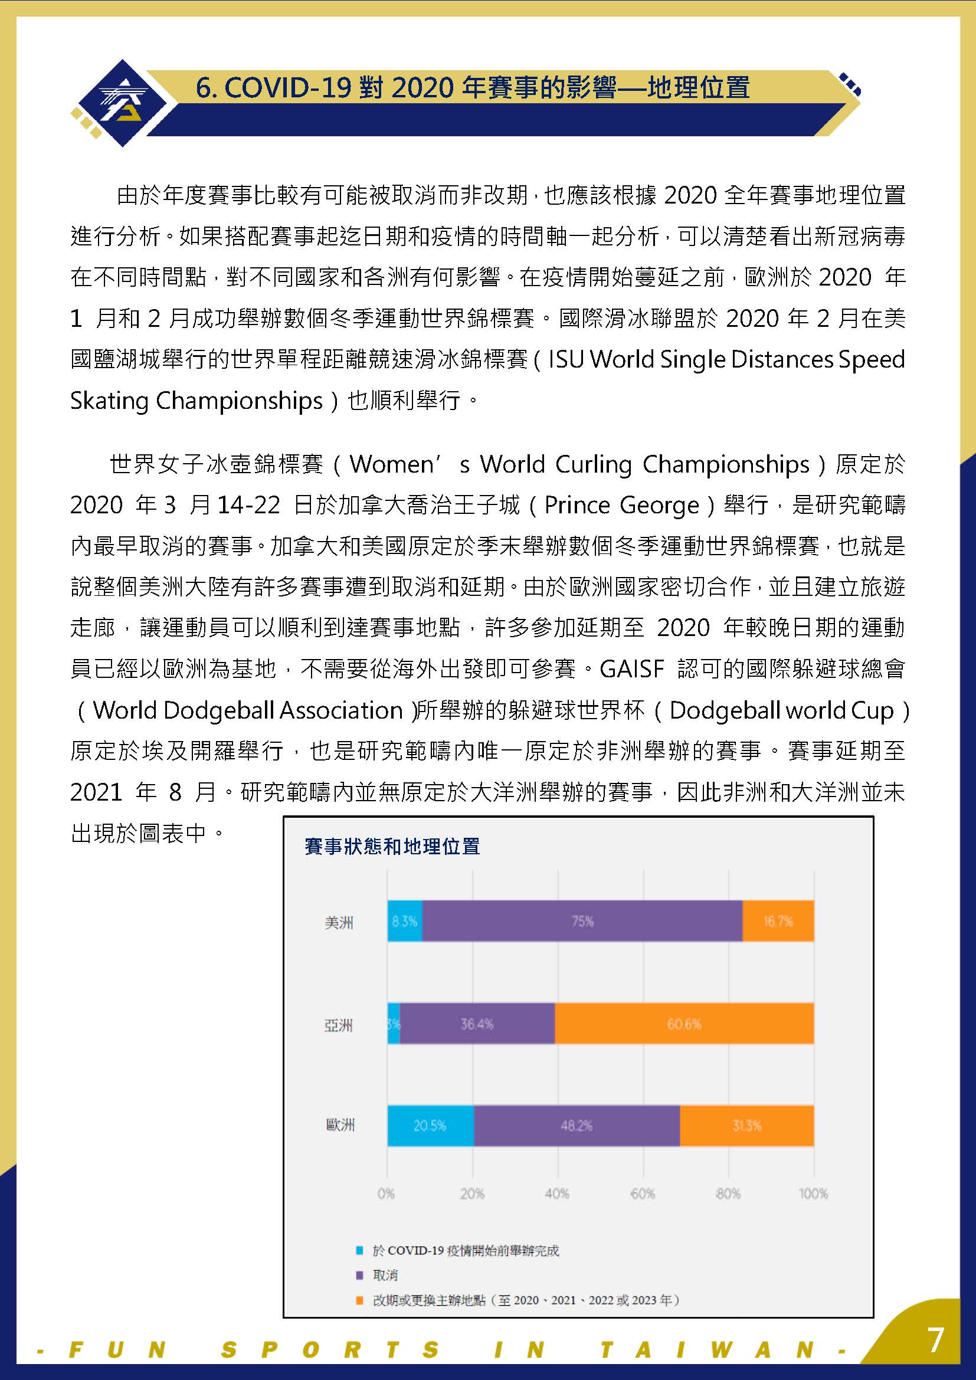Click the 75% purple bar segment for 美洲
This screenshot has height=1380, width=976.
tap(582, 921)
